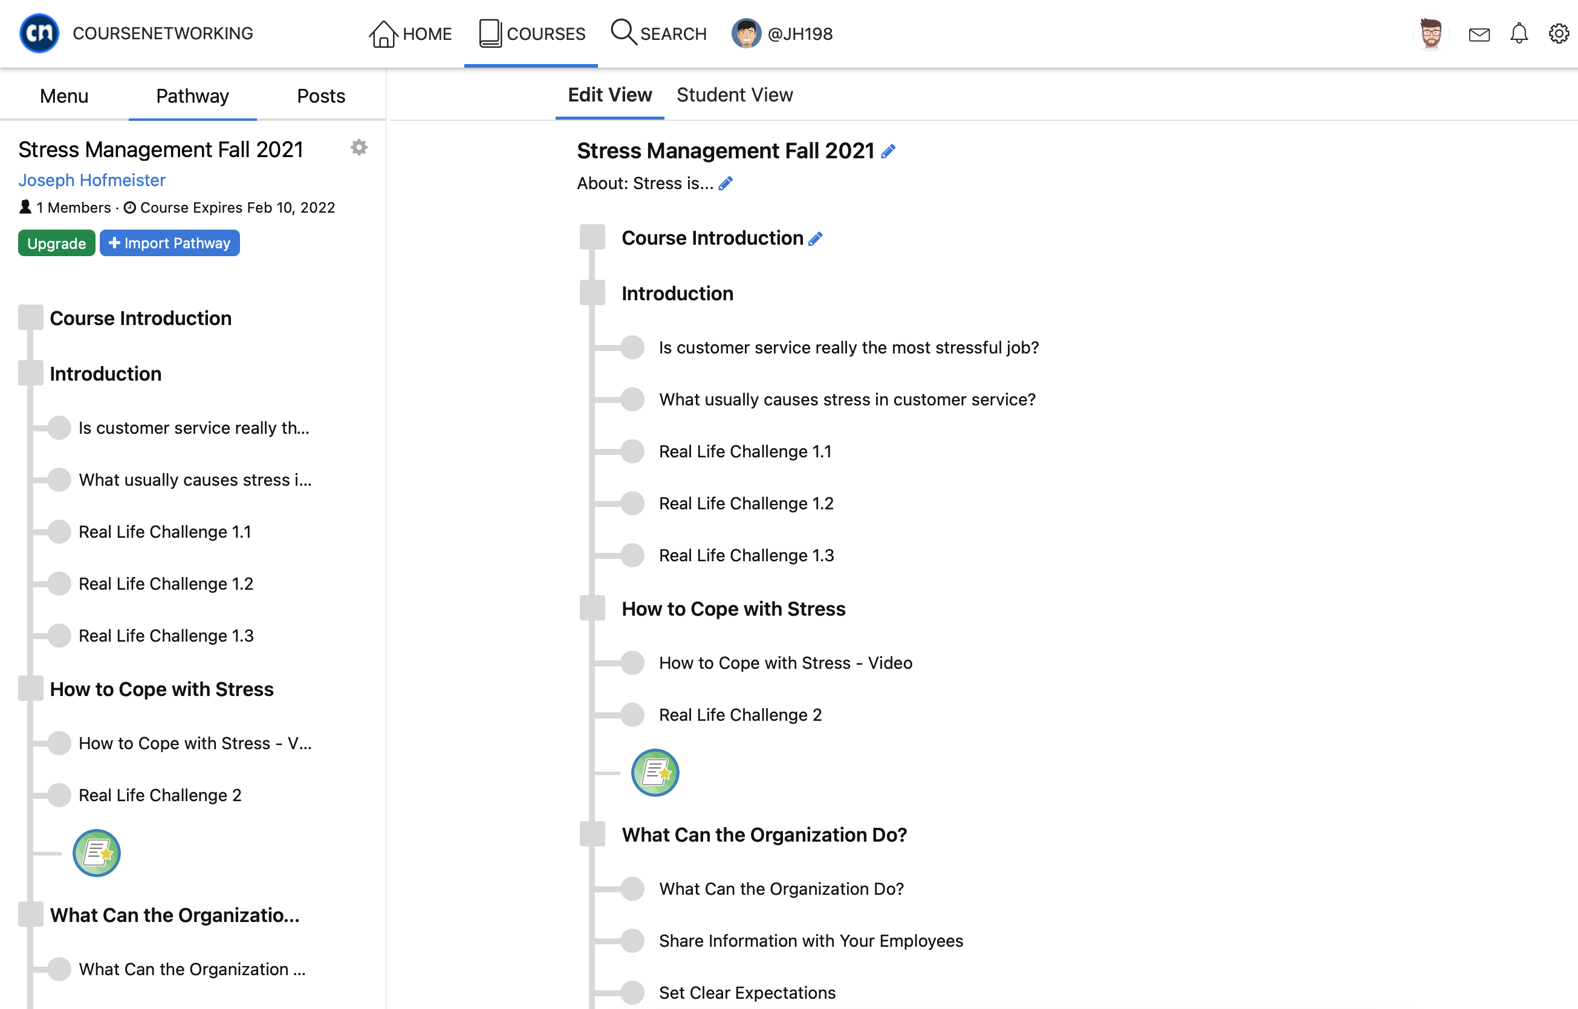The image size is (1578, 1009).
Task: Click the About: Stress is... text
Action: (645, 184)
